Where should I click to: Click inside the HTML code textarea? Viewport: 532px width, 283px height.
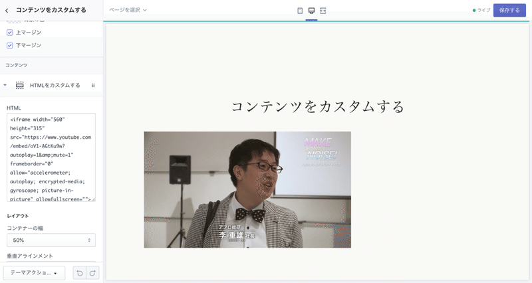click(x=51, y=157)
